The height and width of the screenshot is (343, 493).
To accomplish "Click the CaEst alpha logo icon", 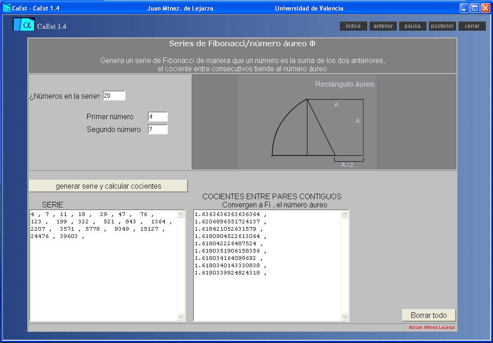I will 24,25.
